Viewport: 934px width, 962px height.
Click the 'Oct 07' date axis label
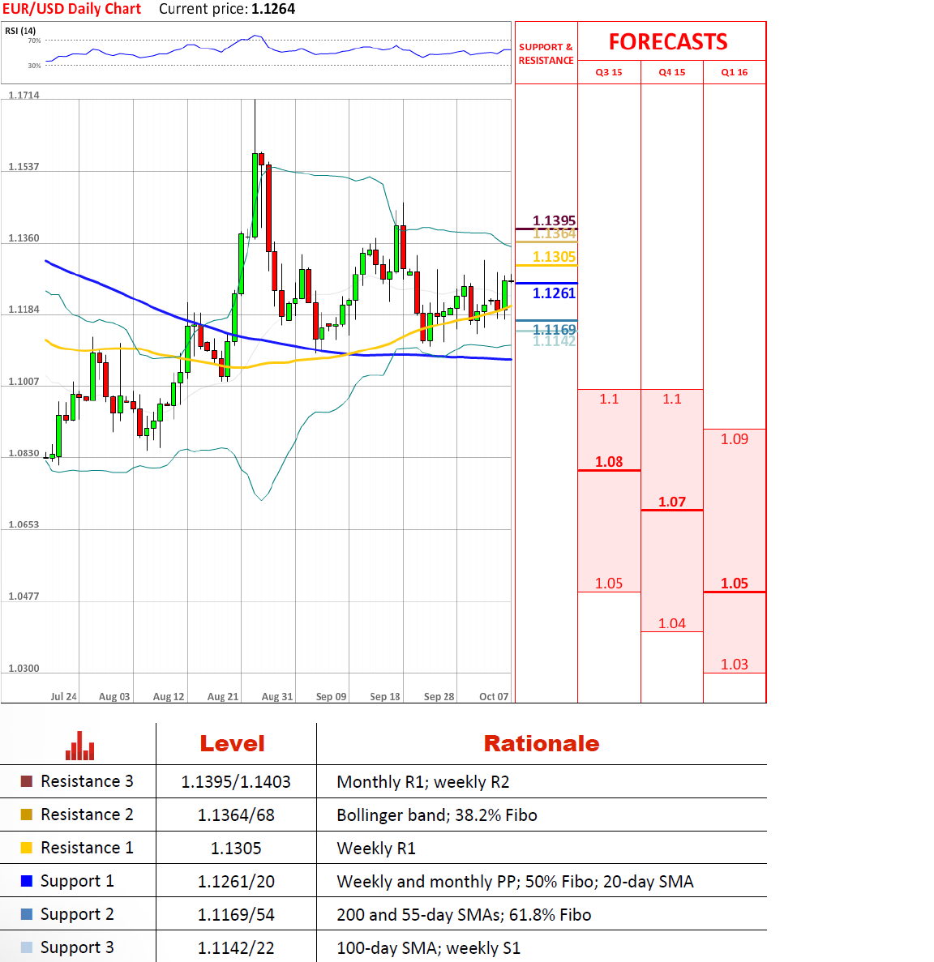point(494,697)
